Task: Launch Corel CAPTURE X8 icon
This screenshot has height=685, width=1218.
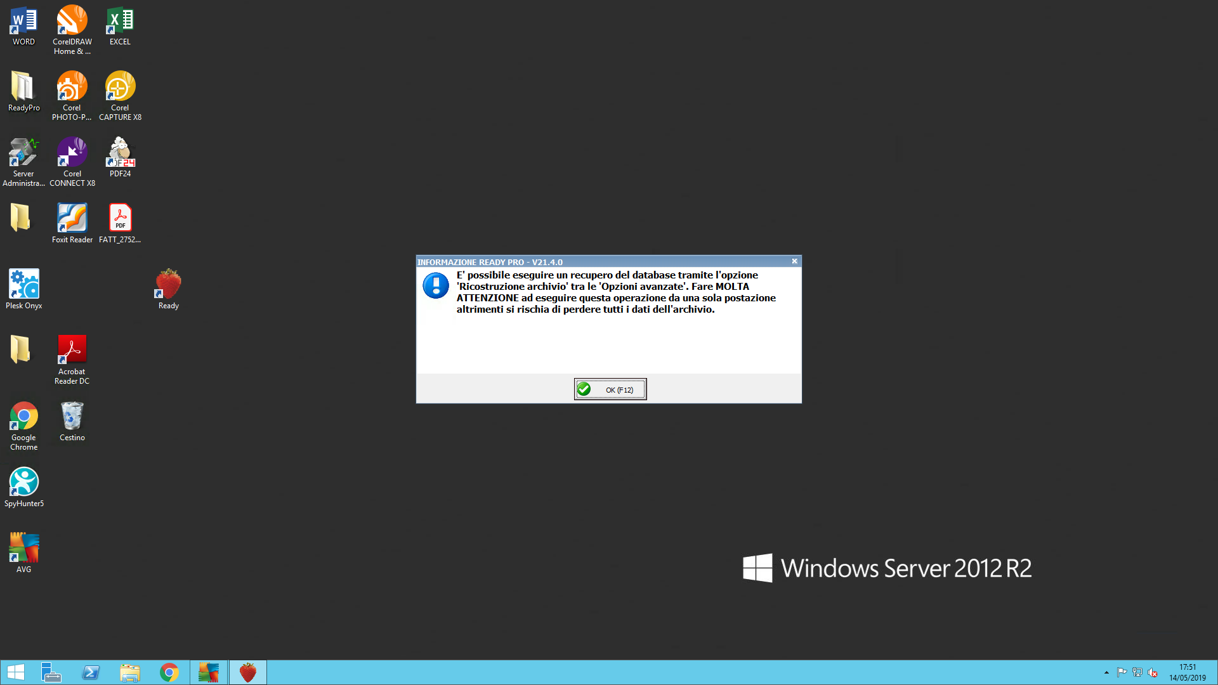Action: point(120,96)
